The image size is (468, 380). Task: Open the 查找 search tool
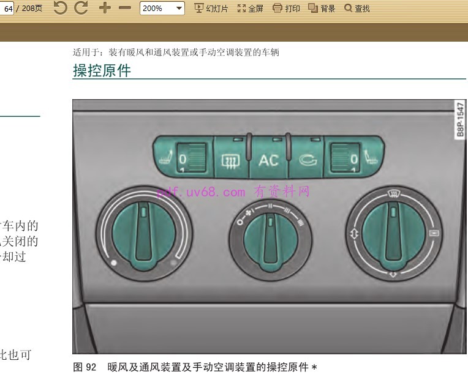pos(357,9)
